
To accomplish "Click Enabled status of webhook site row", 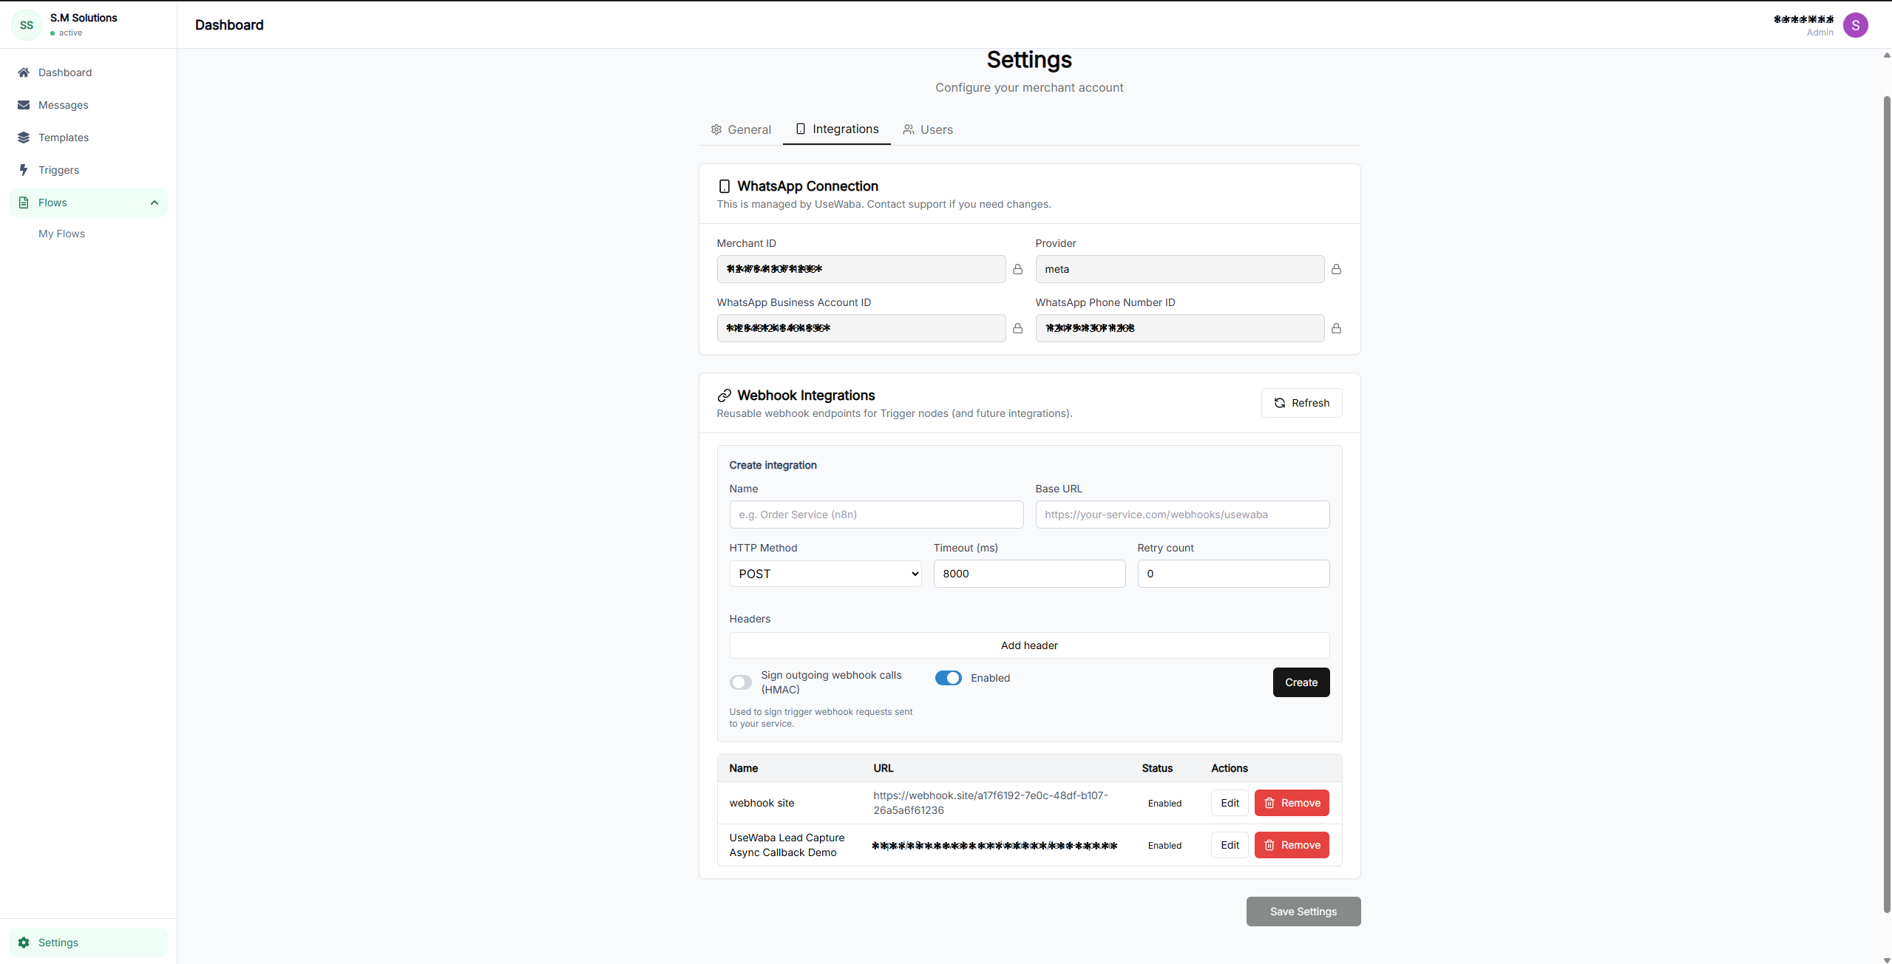I will 1164,804.
